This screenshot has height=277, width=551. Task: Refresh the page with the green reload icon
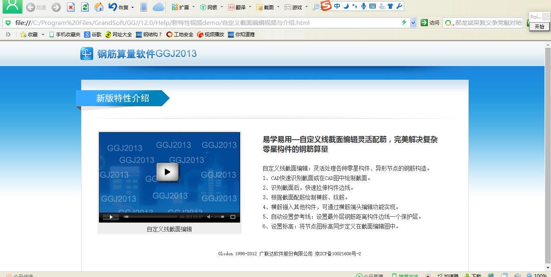click(85, 7)
